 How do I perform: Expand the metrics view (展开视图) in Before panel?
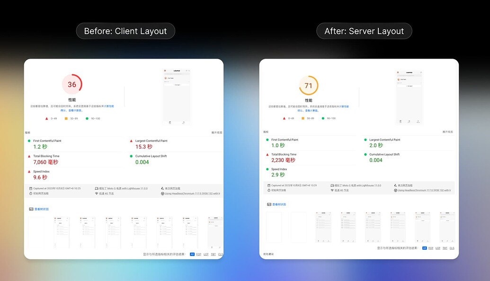click(217, 132)
